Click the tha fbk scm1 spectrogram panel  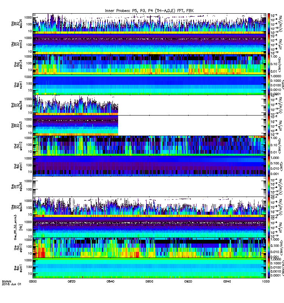149,85
